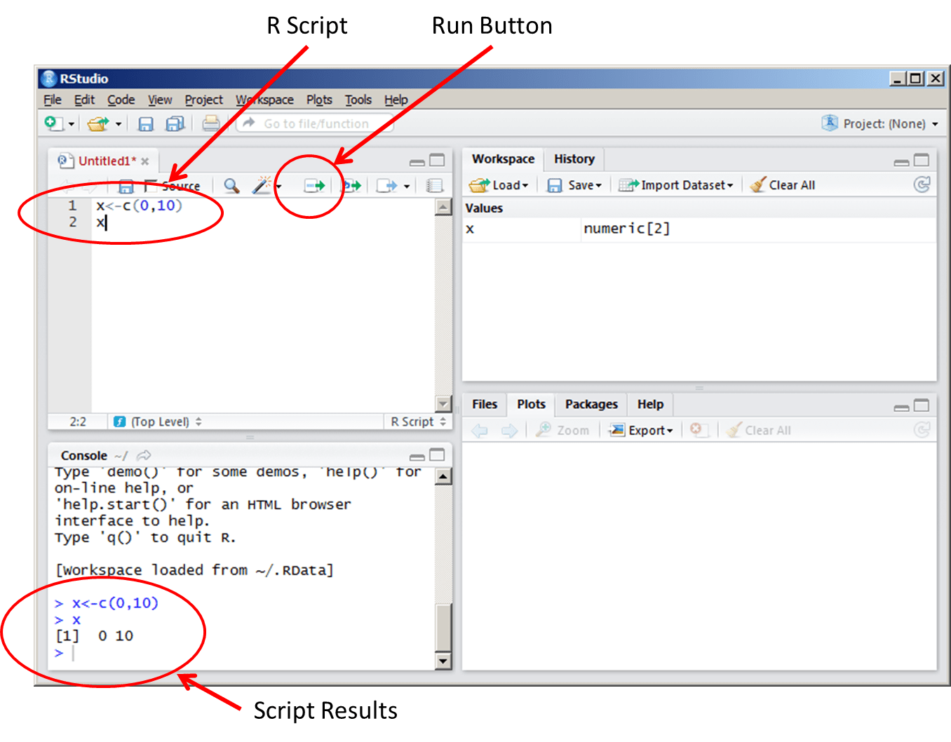The width and height of the screenshot is (951, 742).
Task: Expand the recent files dropdown arrow
Action: pyautogui.click(x=119, y=124)
